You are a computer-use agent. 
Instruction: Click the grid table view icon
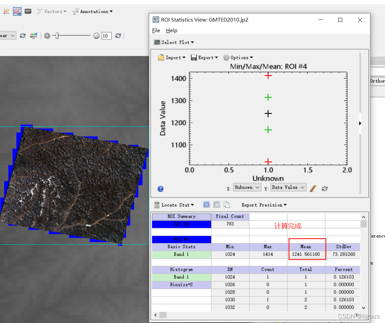click(x=217, y=204)
